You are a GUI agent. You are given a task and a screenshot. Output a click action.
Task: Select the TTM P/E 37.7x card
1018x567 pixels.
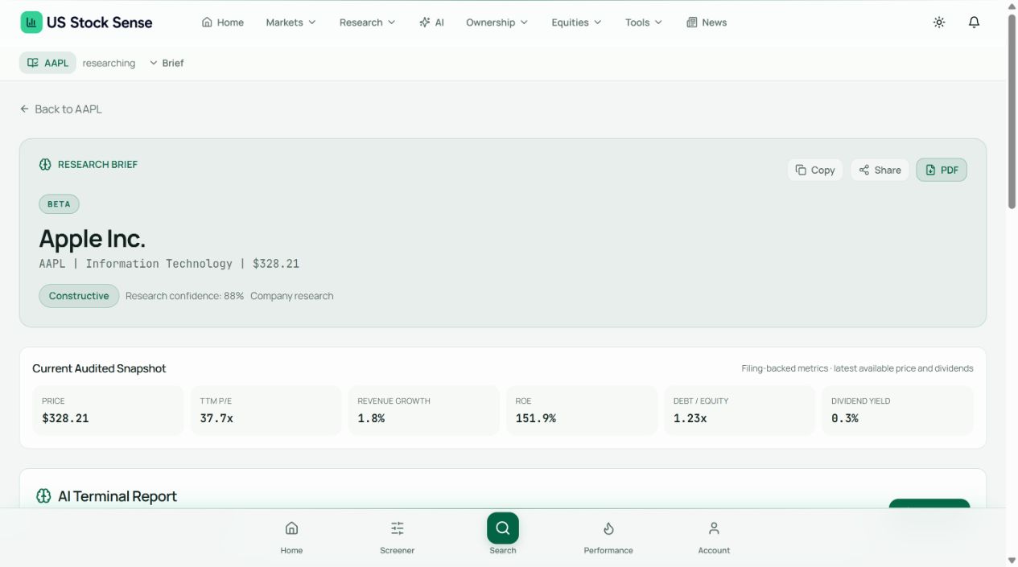266,410
